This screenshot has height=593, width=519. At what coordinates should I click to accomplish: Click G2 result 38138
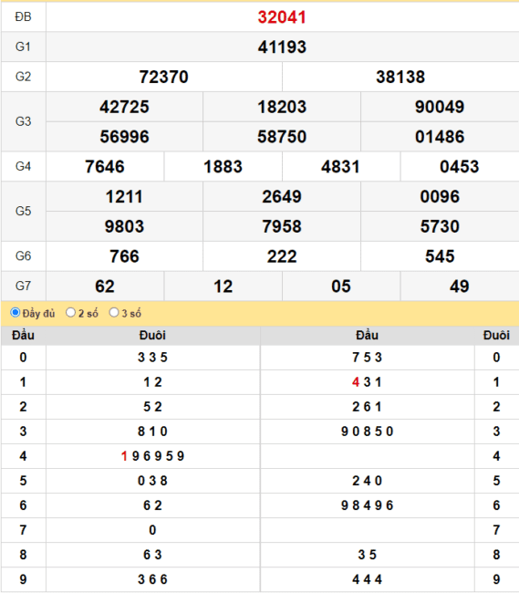pyautogui.click(x=400, y=77)
